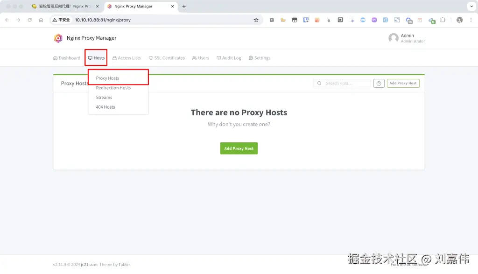The height and width of the screenshot is (274, 478).
Task: Open SSL Certificates tab
Action: coord(167,58)
